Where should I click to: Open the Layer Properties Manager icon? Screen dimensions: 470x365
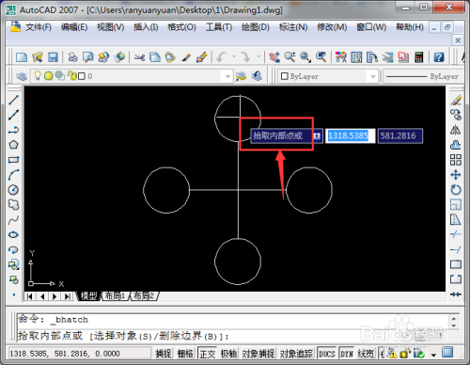22,76
